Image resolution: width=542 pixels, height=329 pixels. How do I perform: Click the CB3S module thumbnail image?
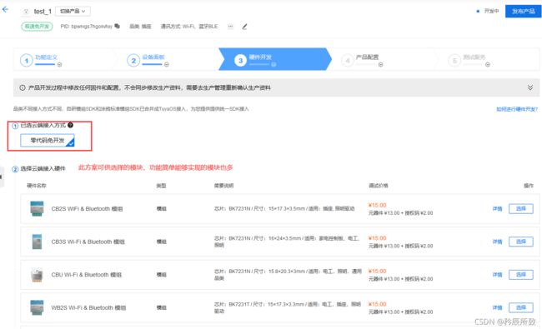click(x=37, y=242)
